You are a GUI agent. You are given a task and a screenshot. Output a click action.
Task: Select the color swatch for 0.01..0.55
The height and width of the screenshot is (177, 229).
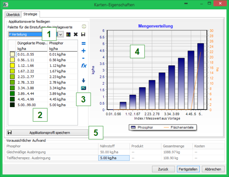12,54
